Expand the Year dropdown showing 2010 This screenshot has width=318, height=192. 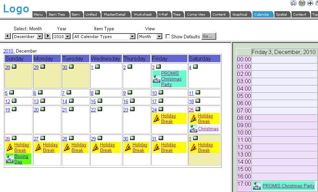click(x=62, y=36)
